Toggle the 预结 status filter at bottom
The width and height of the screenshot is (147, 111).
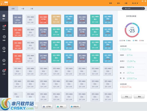(75, 107)
